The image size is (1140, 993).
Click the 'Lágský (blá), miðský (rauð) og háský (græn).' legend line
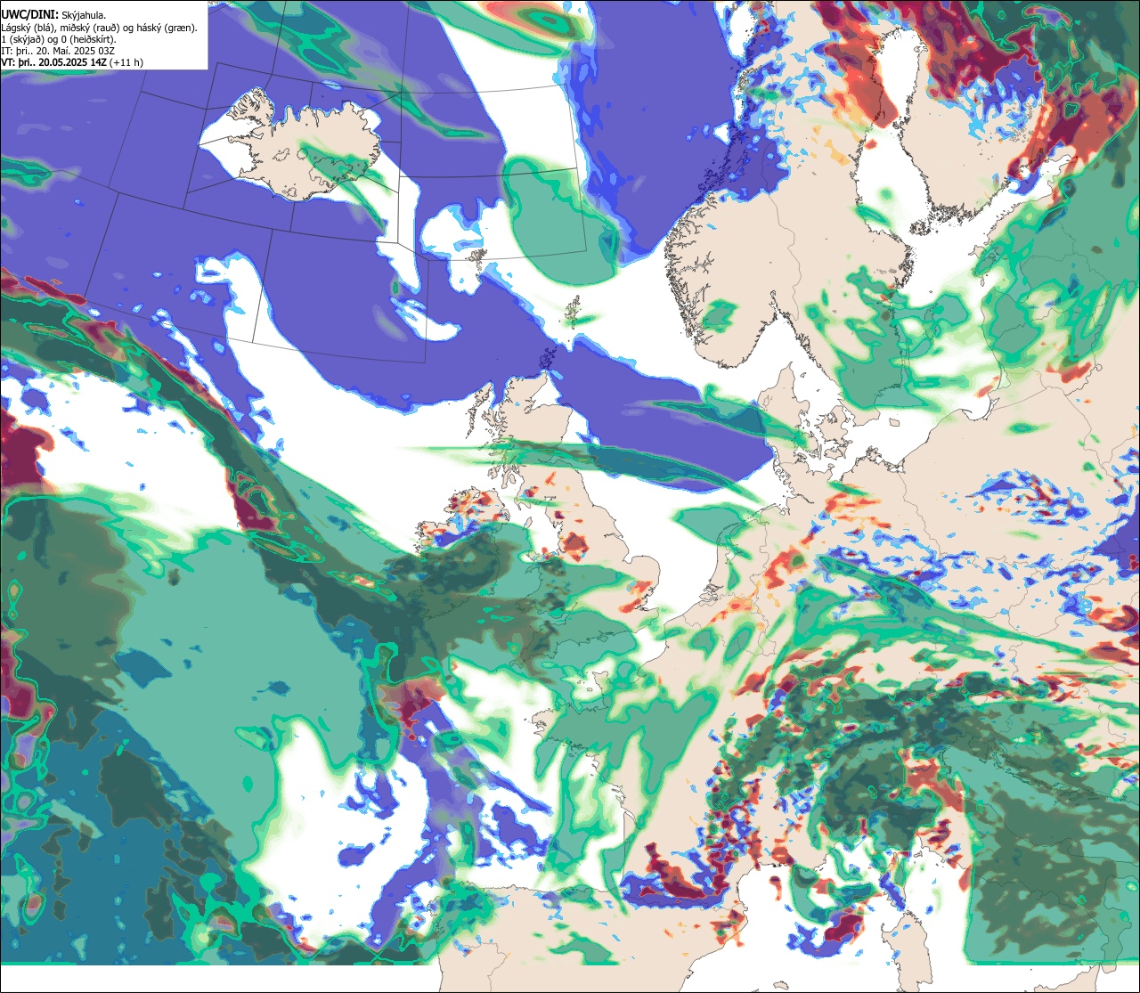[x=100, y=28]
